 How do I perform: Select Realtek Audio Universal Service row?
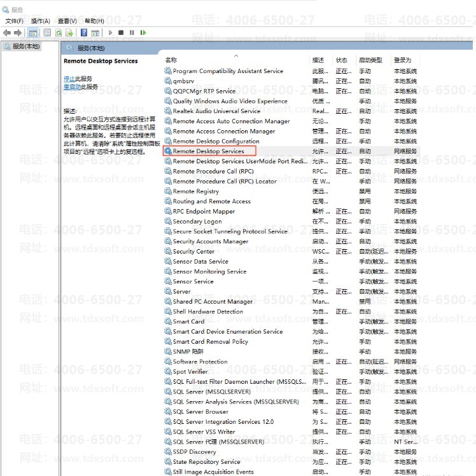(x=292, y=111)
